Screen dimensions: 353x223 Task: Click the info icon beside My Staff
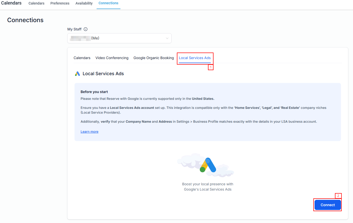click(86, 29)
